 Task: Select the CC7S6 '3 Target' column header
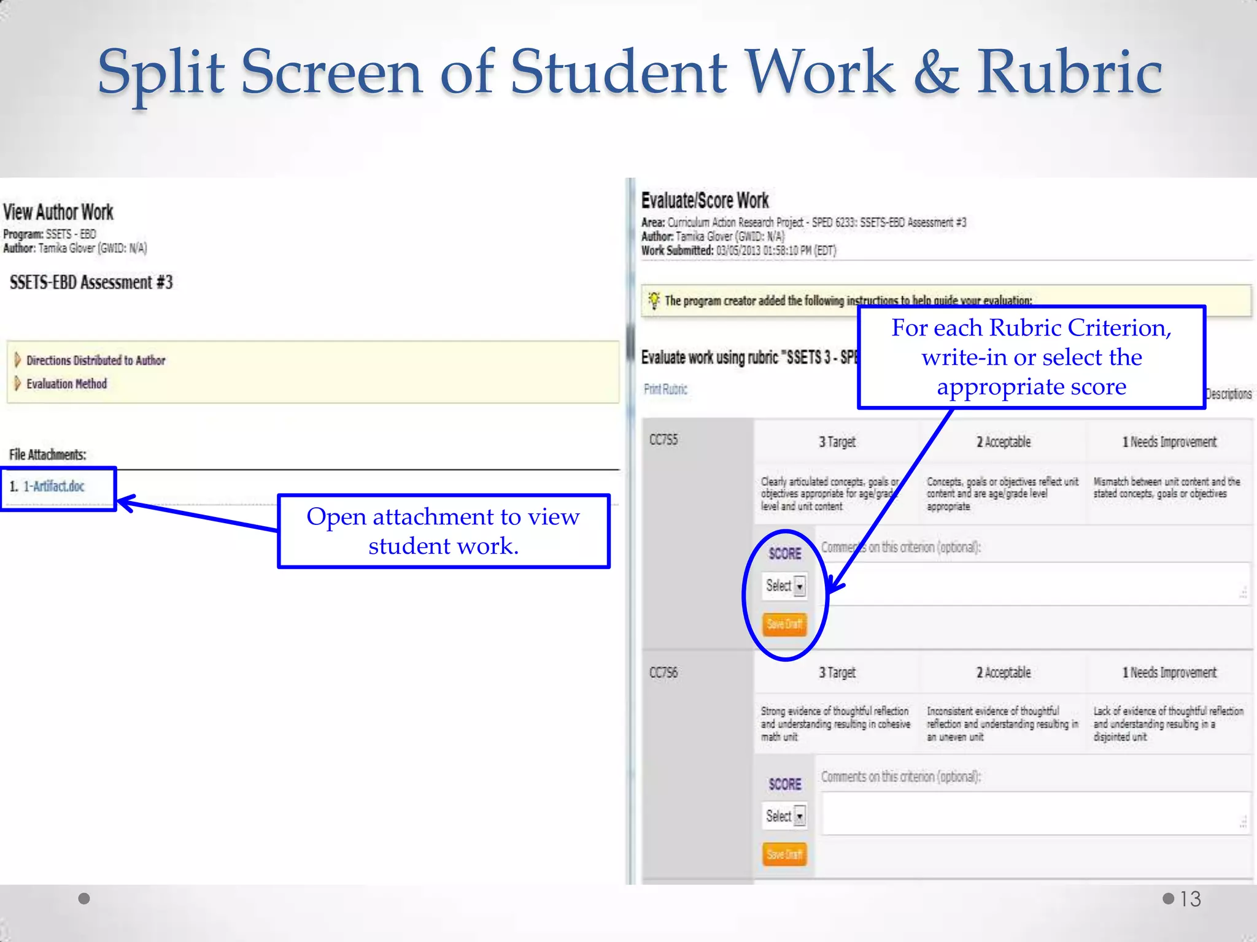coord(837,672)
